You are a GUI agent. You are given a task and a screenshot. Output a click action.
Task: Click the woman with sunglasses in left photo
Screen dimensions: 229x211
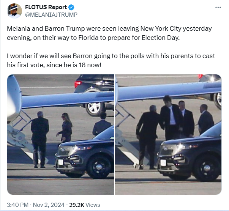click(x=65, y=128)
